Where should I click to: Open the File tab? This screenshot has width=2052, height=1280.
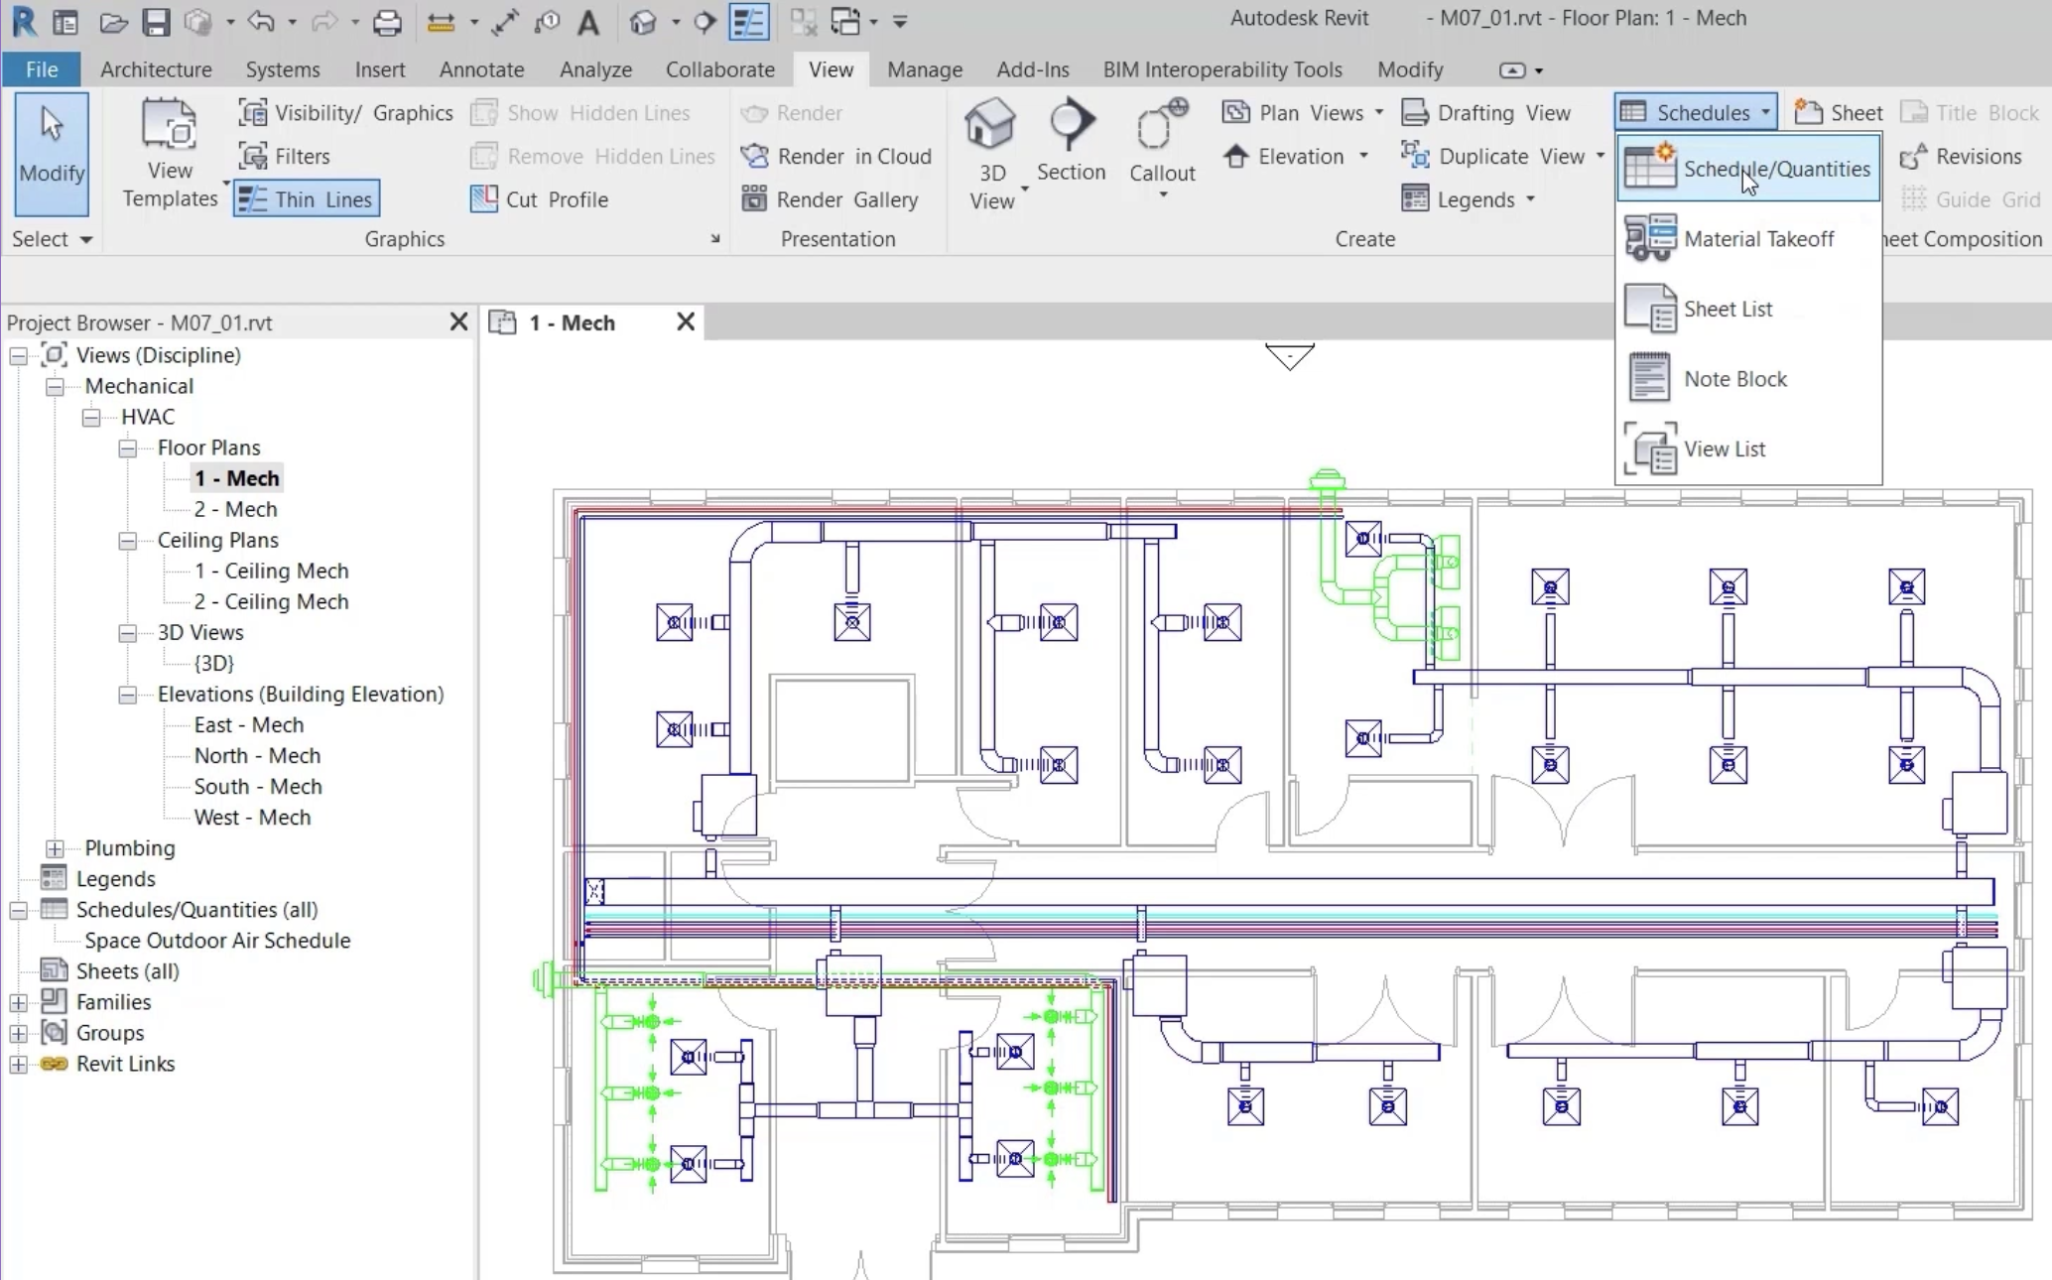coord(42,69)
